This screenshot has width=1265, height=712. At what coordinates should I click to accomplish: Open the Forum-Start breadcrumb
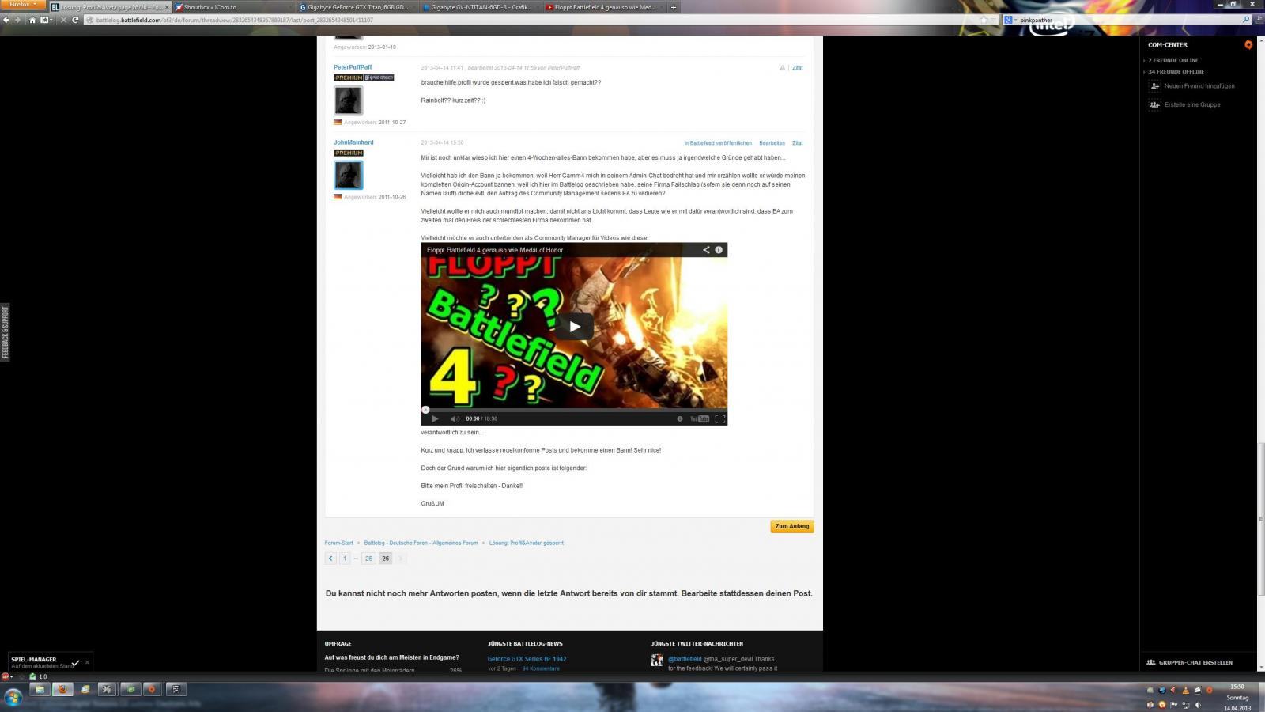tap(338, 543)
